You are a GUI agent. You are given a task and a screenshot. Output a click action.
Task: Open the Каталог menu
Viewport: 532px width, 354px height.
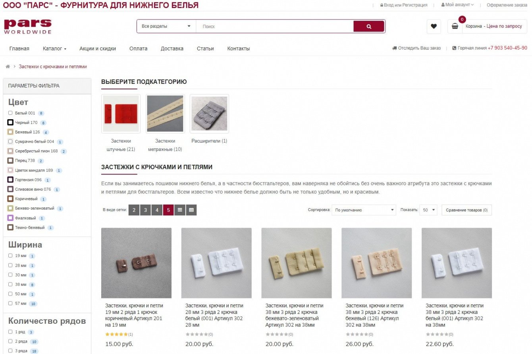pos(54,48)
